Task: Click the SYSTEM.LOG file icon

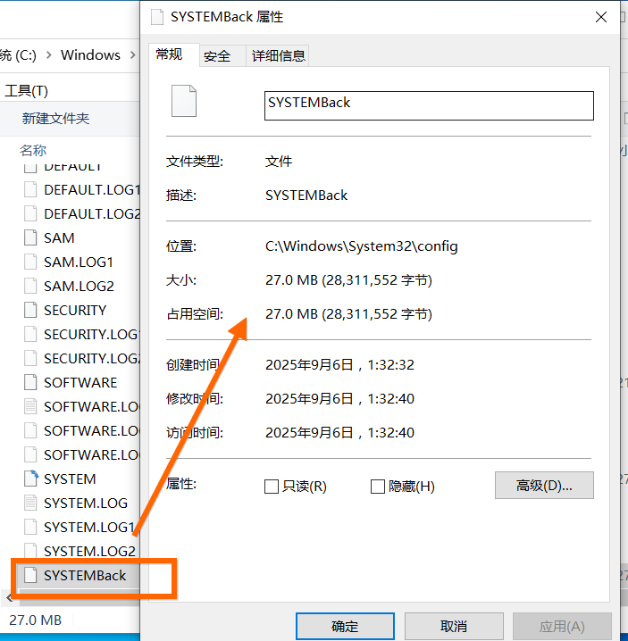Action: [30, 504]
